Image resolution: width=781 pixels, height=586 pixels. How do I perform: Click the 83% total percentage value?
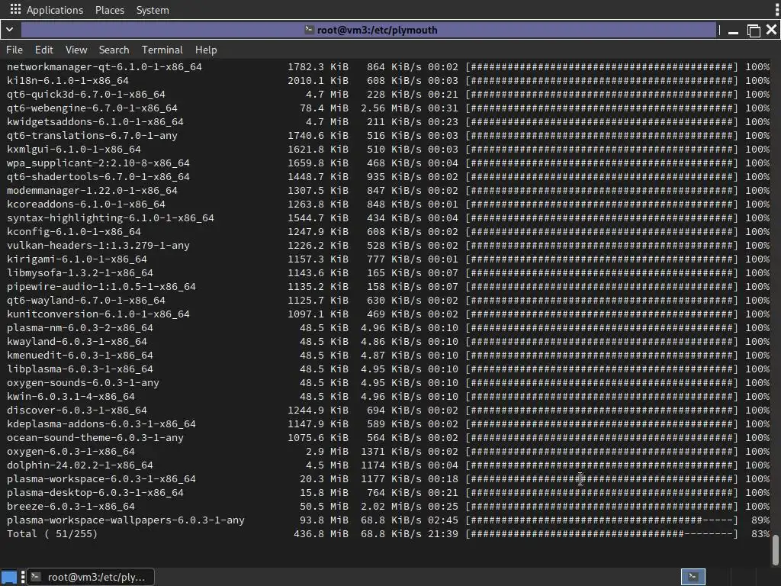[760, 533]
